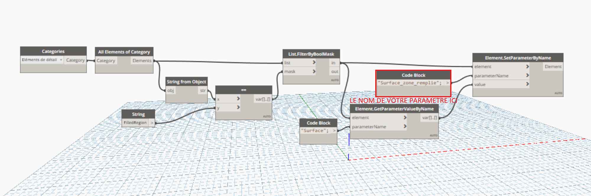
Task: Click the list input chevron on List.FilterByBoolMask
Action: (x=314, y=63)
